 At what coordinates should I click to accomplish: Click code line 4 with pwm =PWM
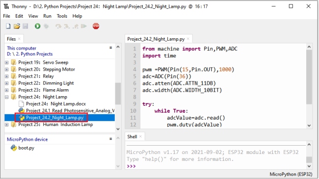pos(188,69)
